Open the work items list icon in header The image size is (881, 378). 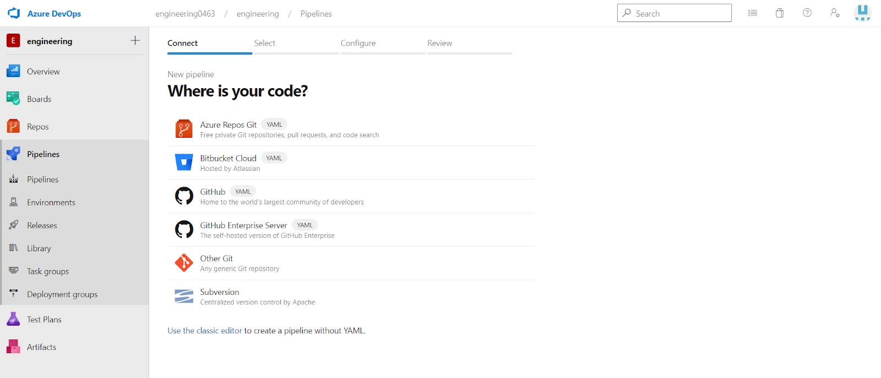[752, 13]
